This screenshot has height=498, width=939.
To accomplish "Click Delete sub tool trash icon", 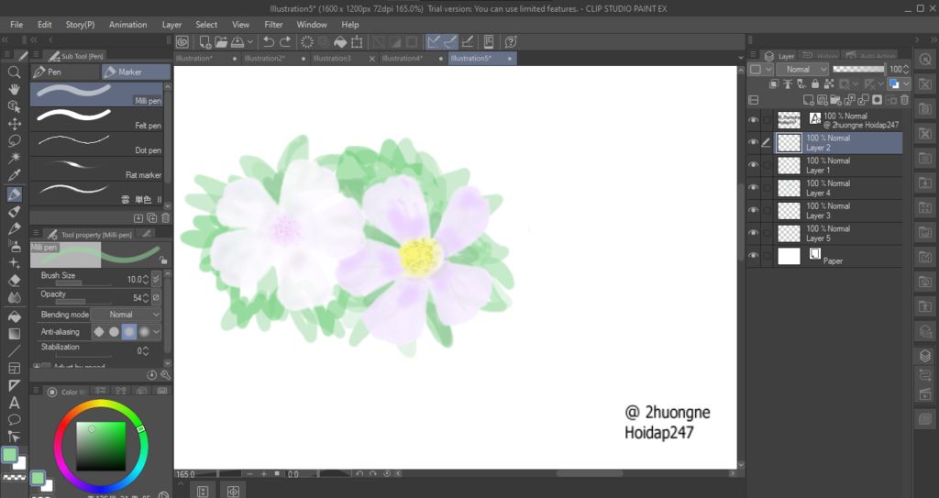I will 166,218.
